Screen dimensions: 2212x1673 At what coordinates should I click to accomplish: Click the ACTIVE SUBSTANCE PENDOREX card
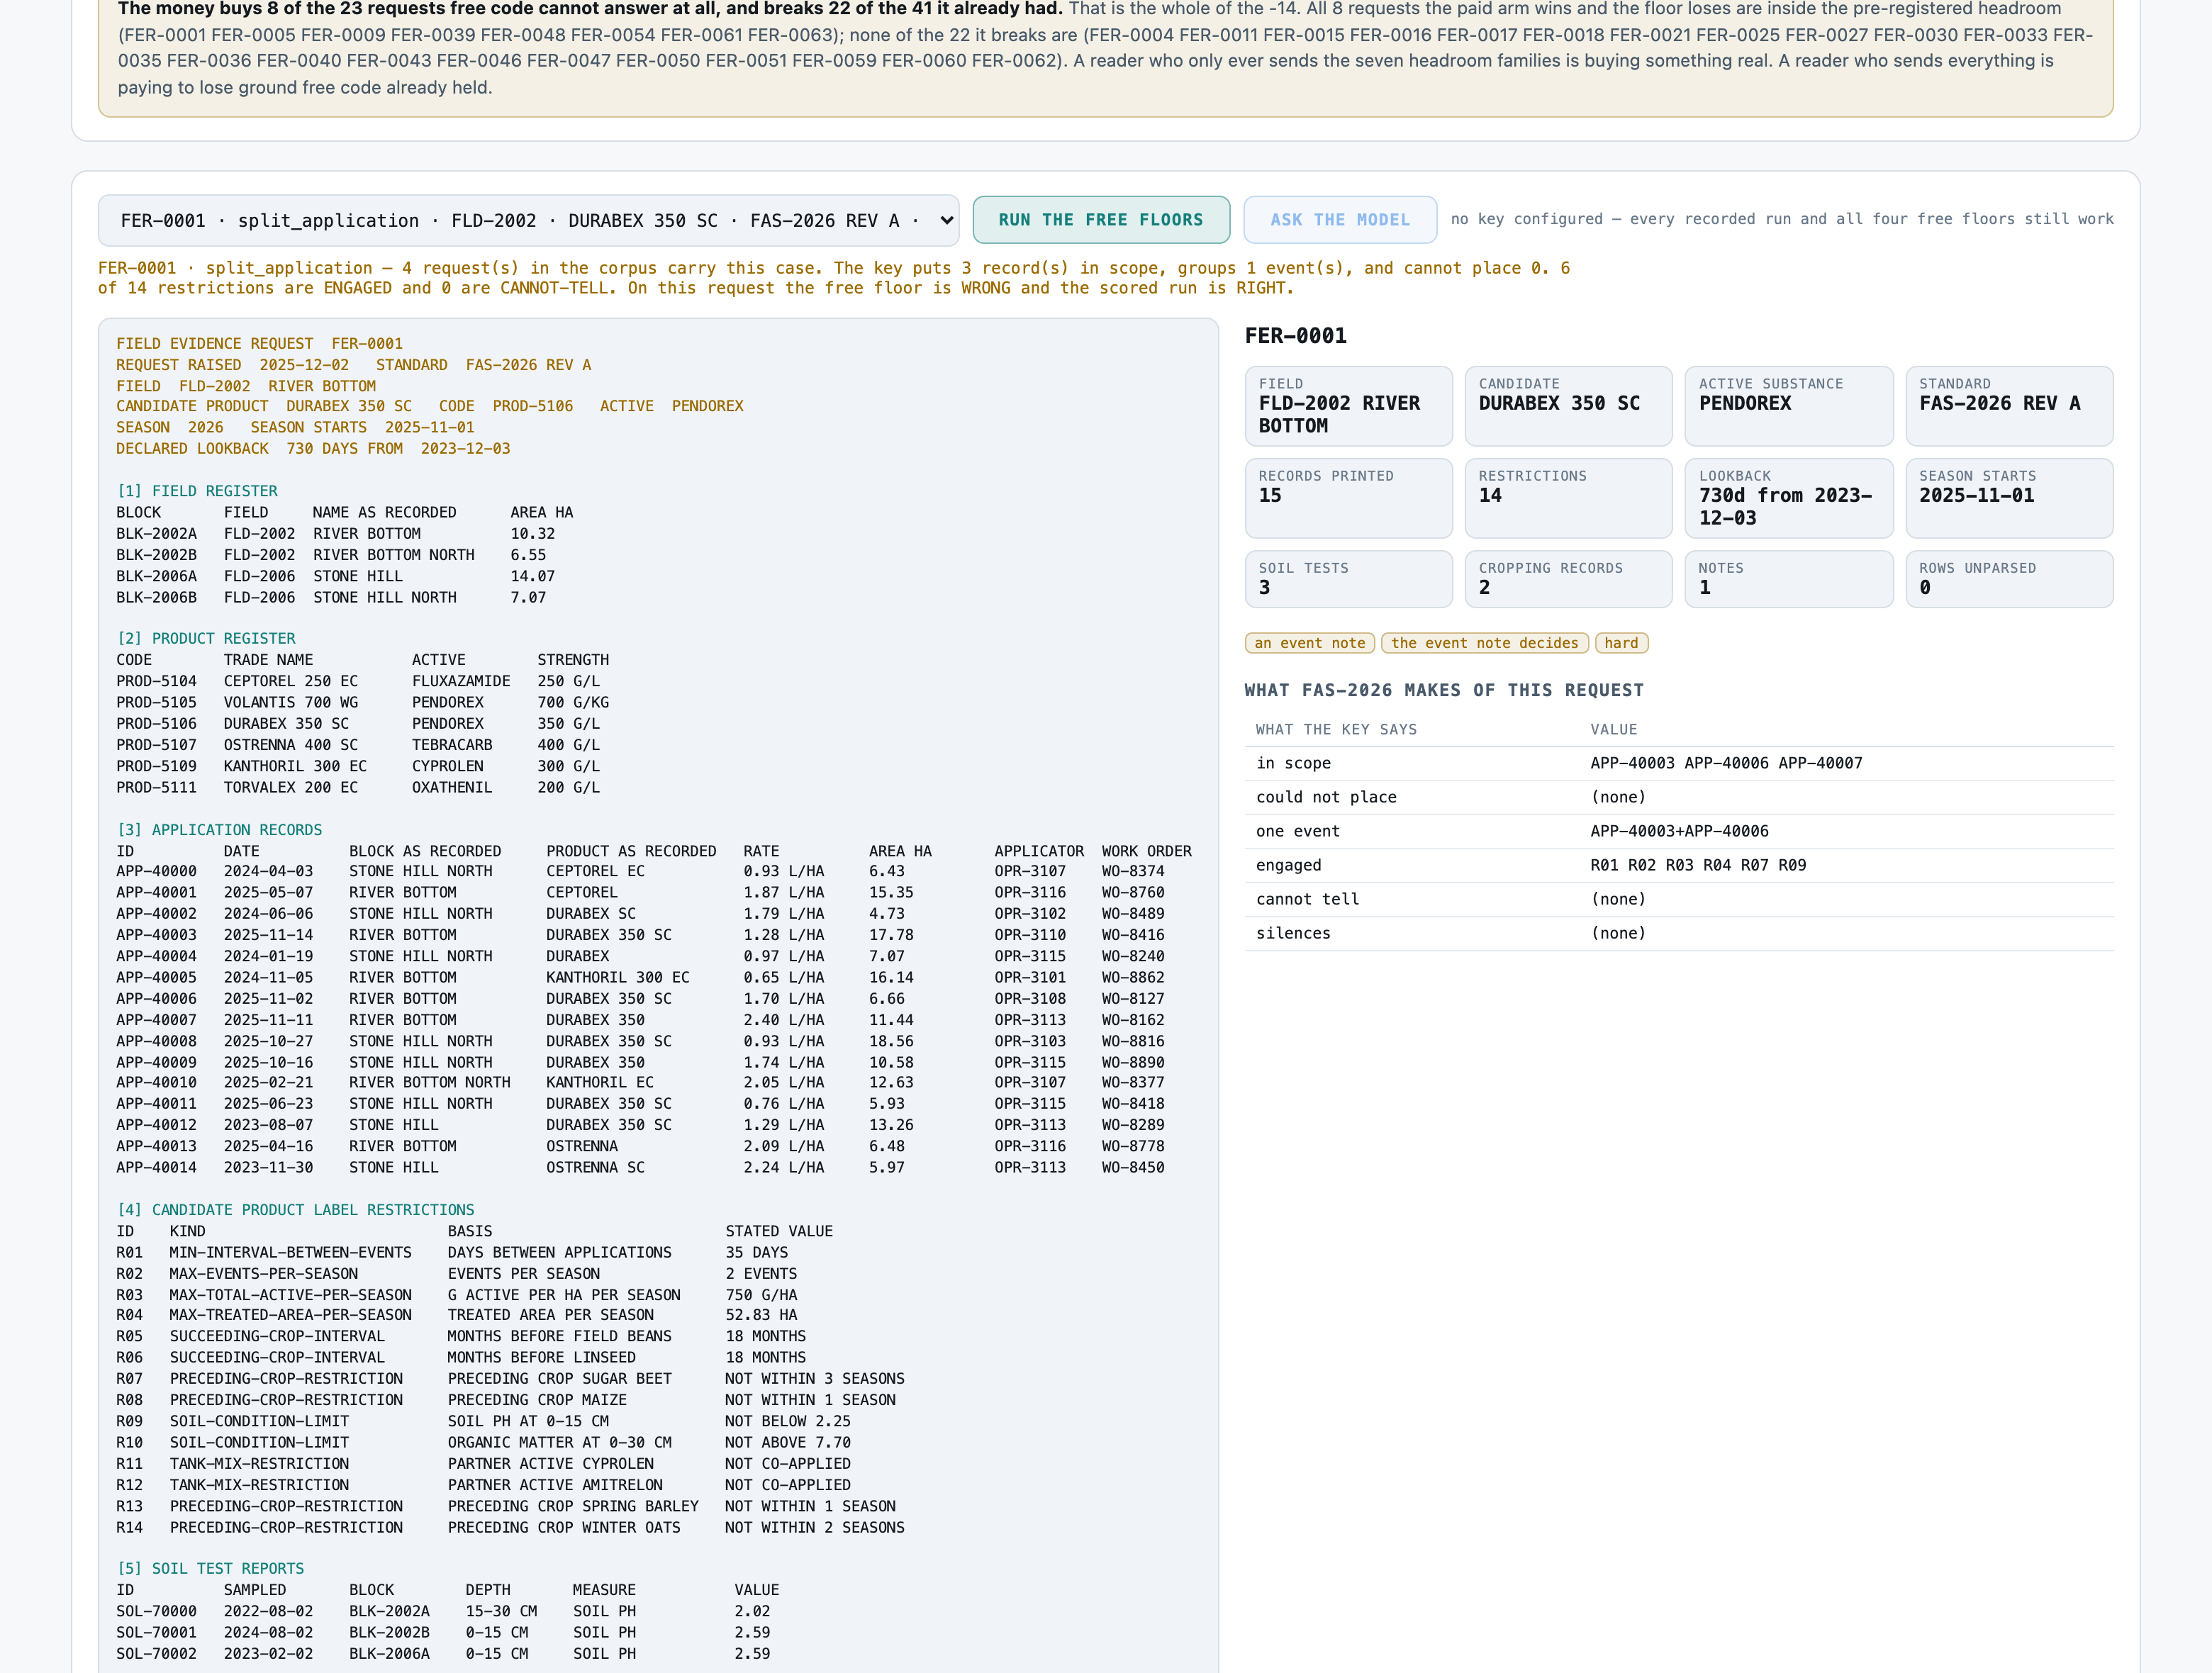1789,406
